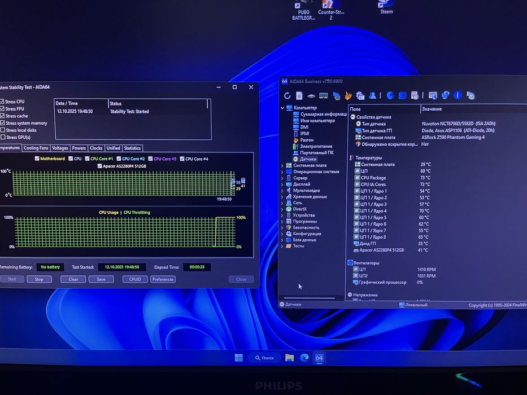The image size is (527, 395).
Task: Expand the Дисплей tree node
Action: (282, 185)
